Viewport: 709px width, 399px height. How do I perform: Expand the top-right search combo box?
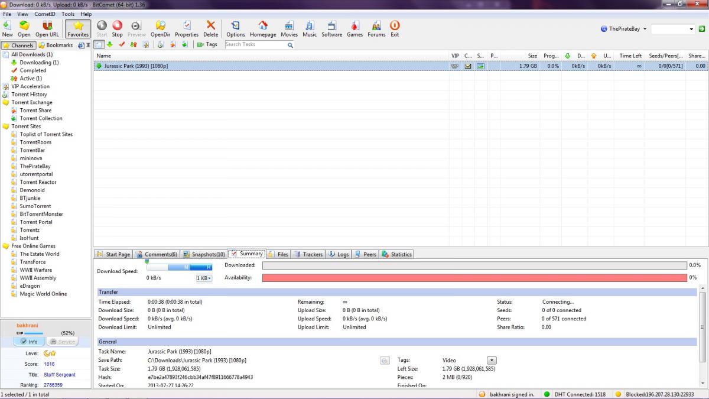(692, 28)
